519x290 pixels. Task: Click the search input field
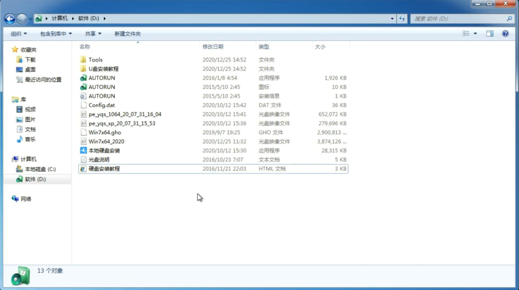click(460, 19)
